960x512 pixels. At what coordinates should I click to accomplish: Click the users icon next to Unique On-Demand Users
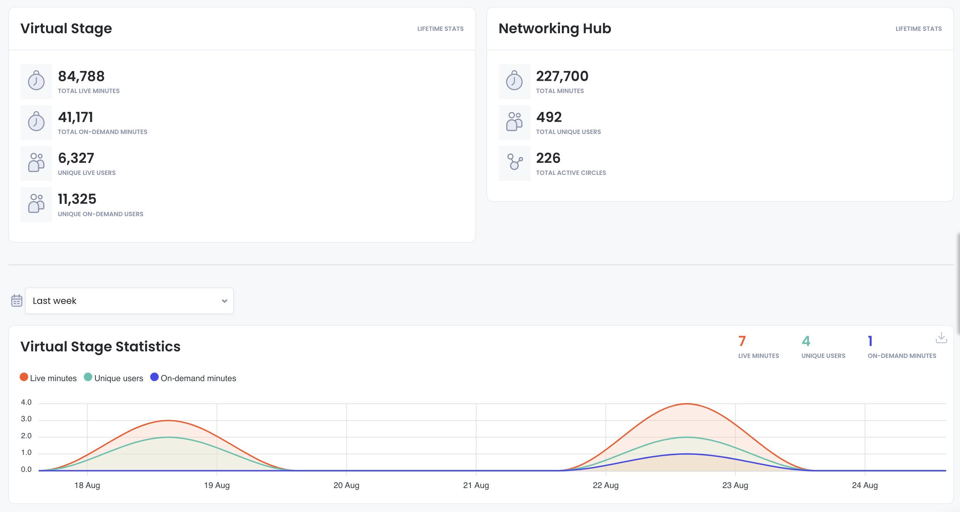36,204
